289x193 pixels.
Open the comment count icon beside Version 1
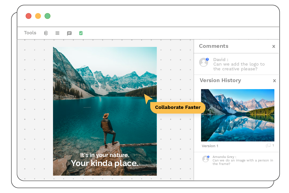pyautogui.click(x=268, y=145)
